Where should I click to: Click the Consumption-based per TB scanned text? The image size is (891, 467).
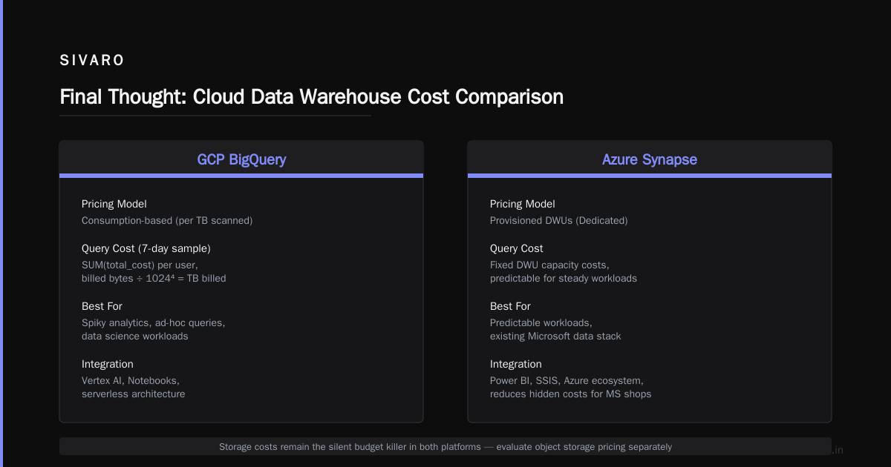click(x=167, y=221)
